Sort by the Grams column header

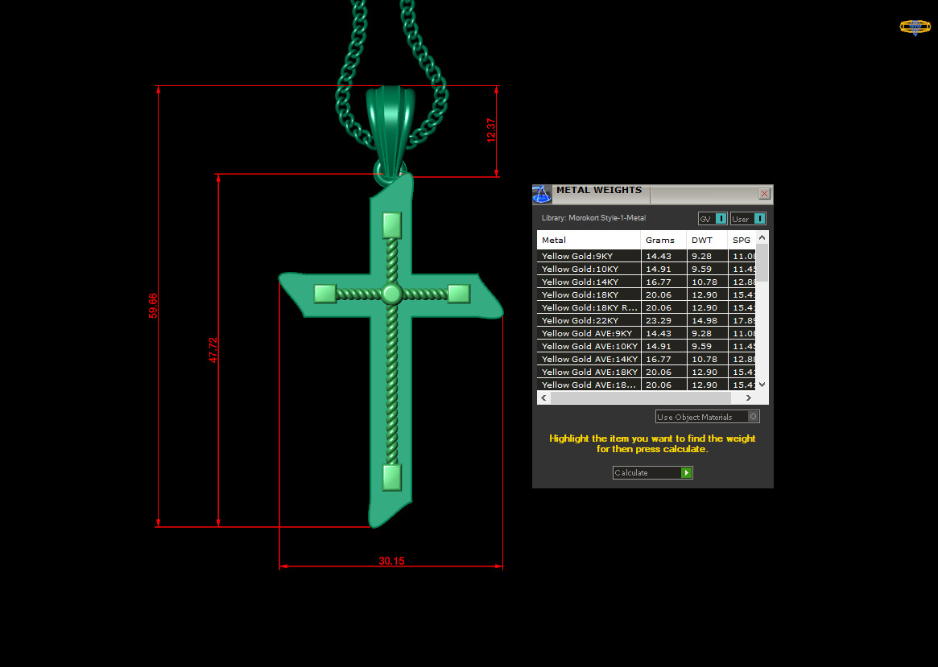pyautogui.click(x=663, y=241)
